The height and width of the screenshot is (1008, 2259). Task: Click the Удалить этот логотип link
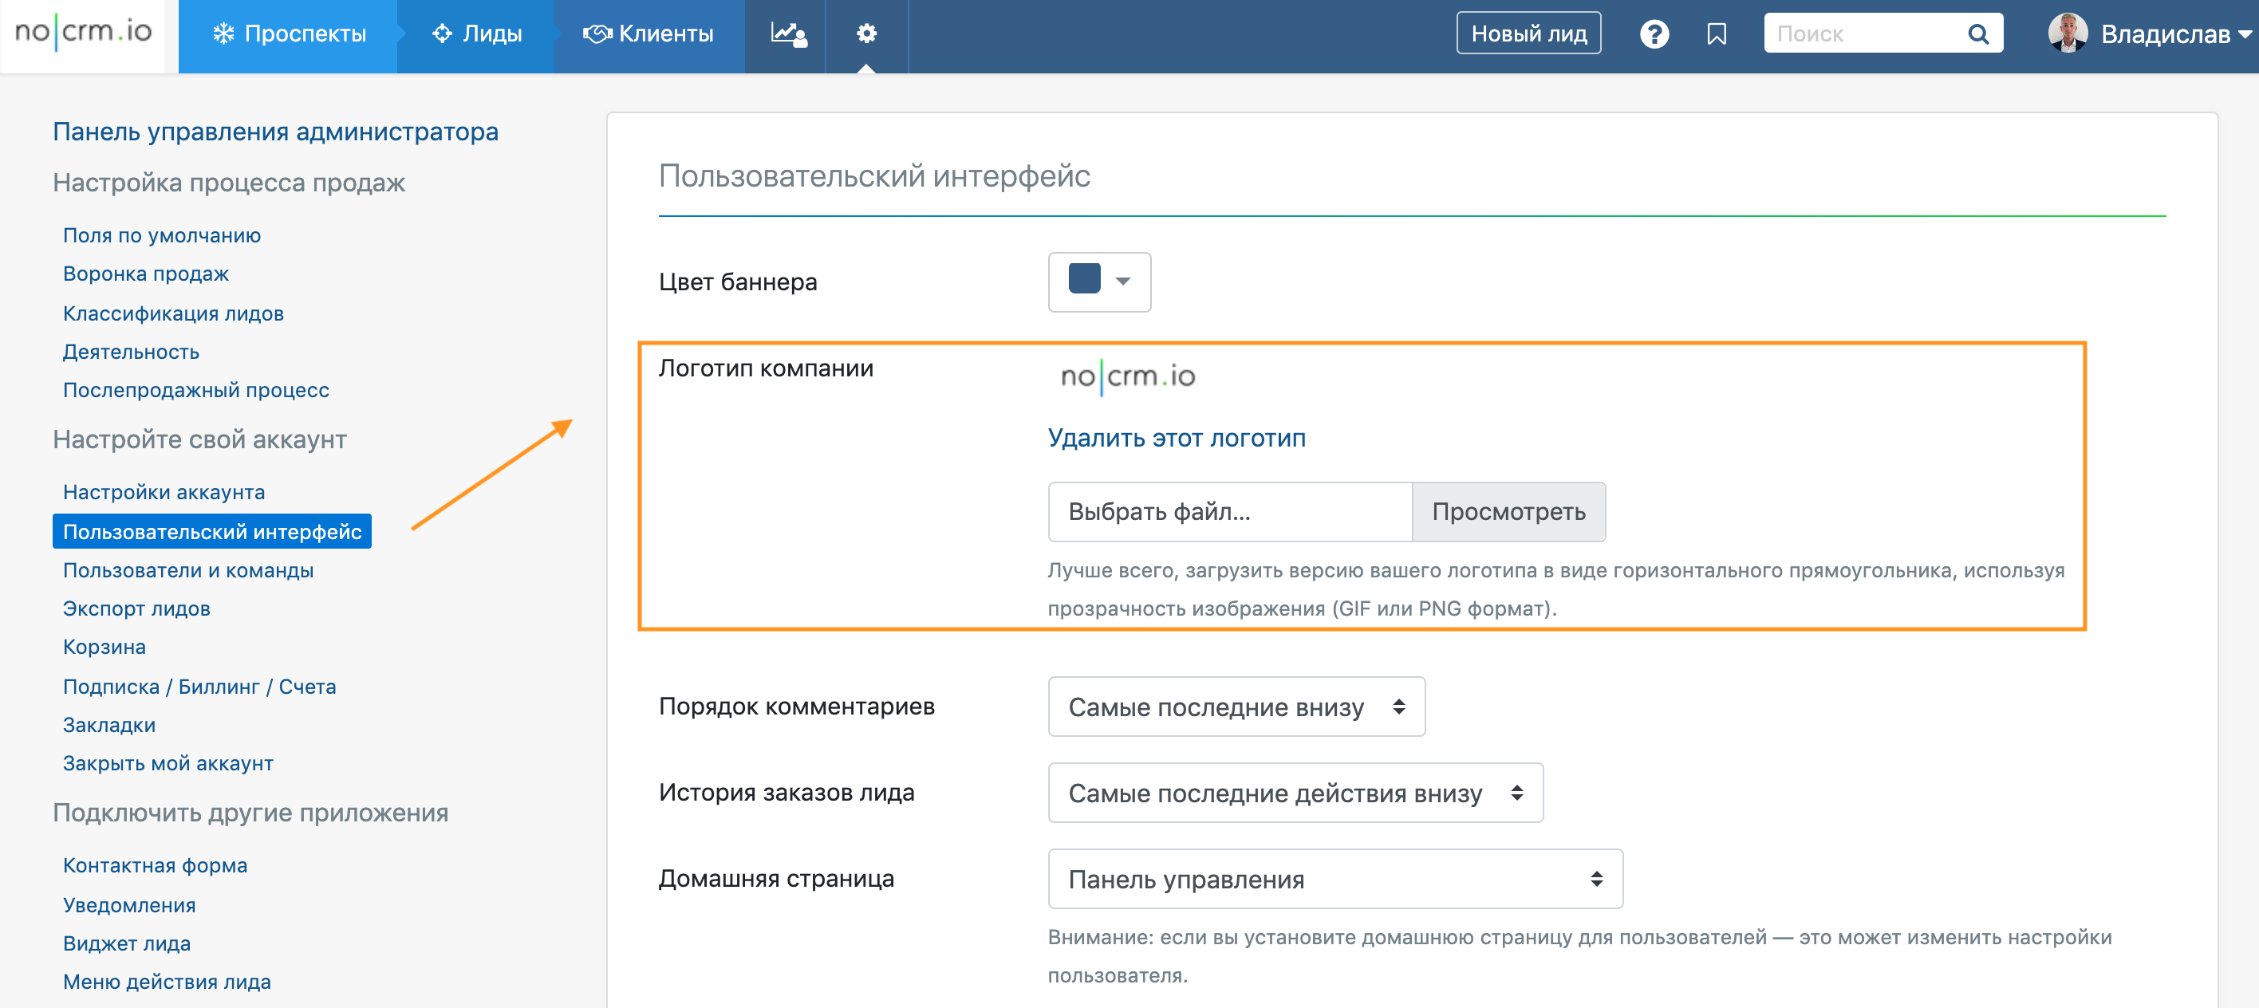[1176, 439]
